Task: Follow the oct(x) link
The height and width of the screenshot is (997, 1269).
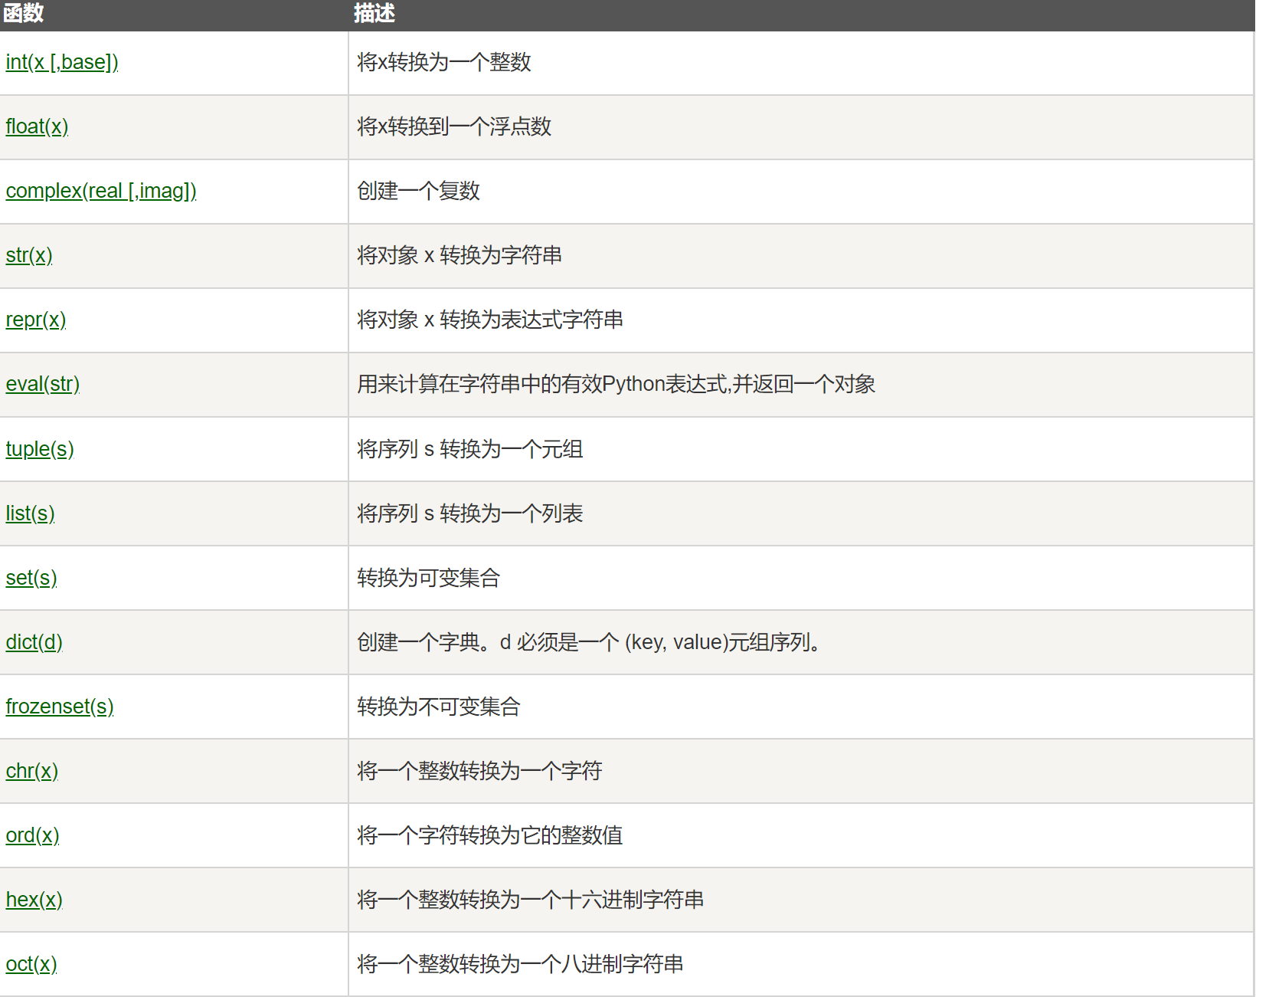Action: (x=31, y=964)
